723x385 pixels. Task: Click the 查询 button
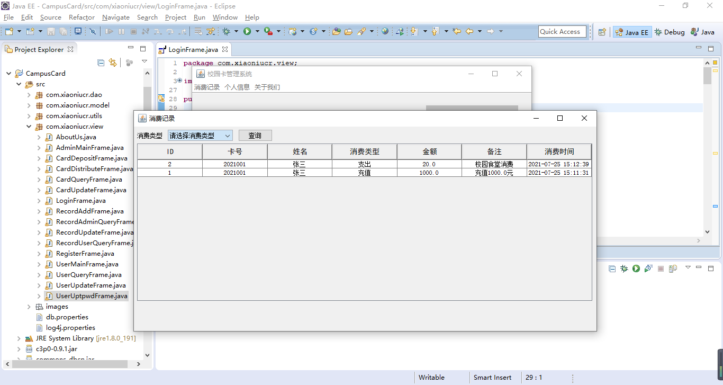point(255,136)
